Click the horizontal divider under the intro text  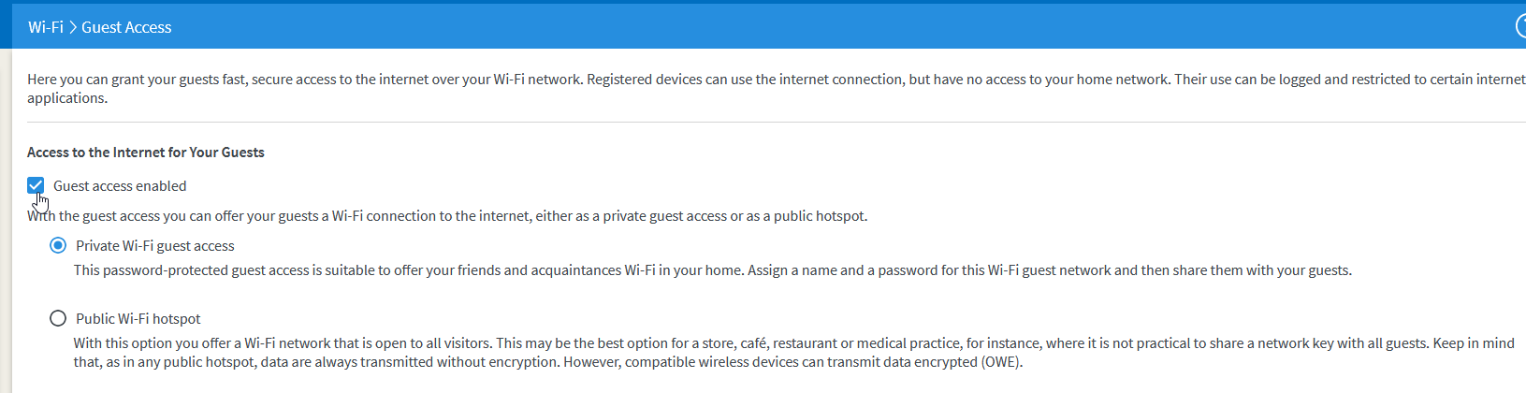point(748,122)
